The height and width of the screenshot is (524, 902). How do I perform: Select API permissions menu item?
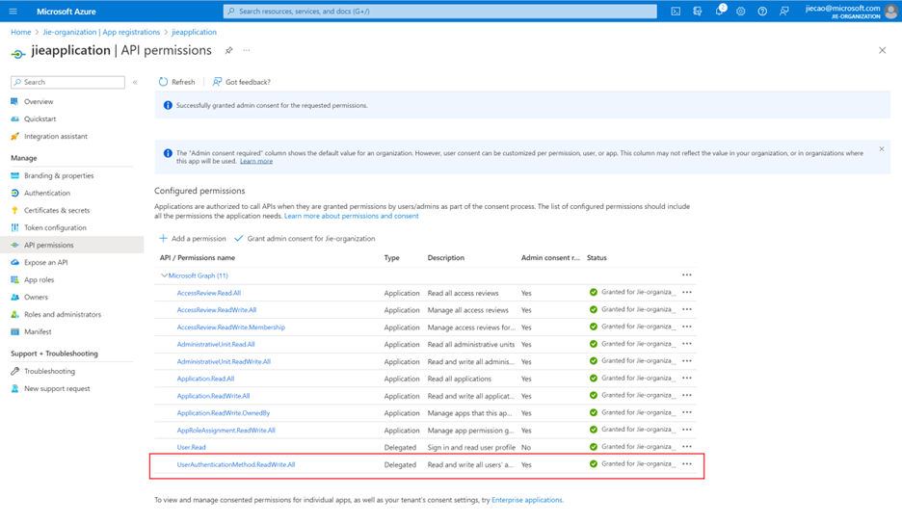point(72,245)
